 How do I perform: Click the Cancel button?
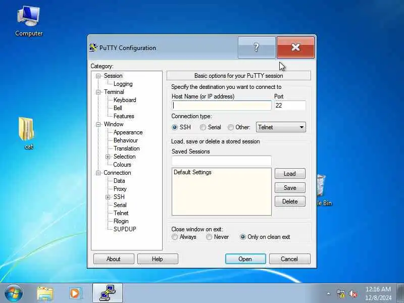[289, 259]
